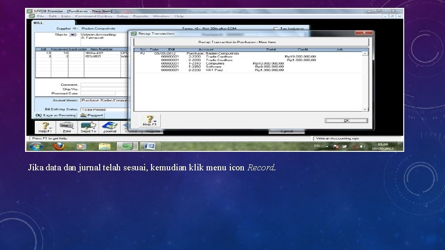Toggle the Tax Inclusive checkbox
This screenshot has height=250, width=445.
[275, 29]
